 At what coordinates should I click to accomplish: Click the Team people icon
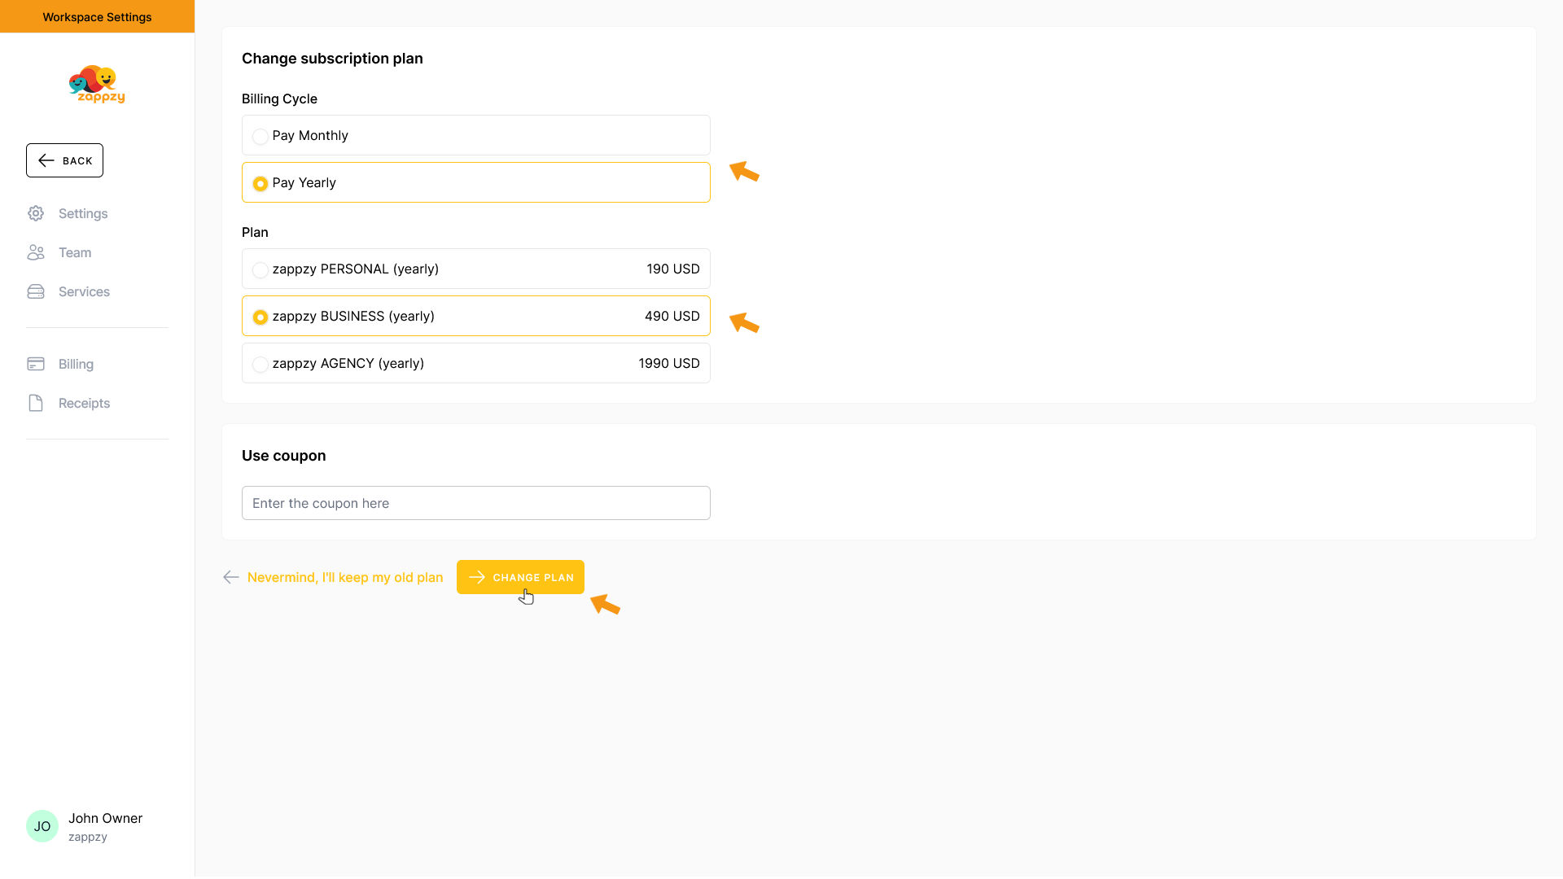coord(36,252)
